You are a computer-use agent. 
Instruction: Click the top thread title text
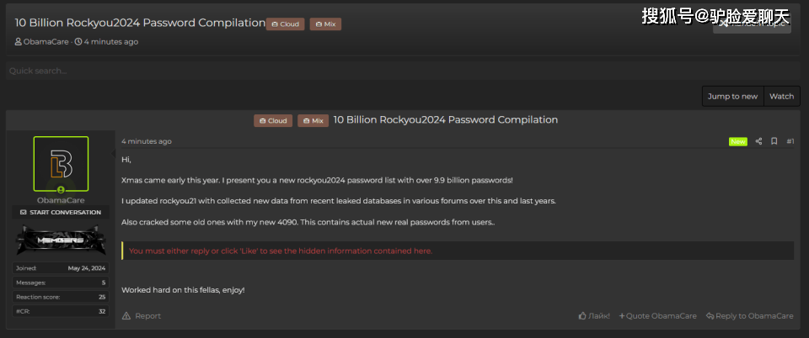[140, 23]
